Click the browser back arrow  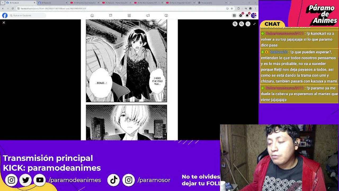click(x=3, y=8)
